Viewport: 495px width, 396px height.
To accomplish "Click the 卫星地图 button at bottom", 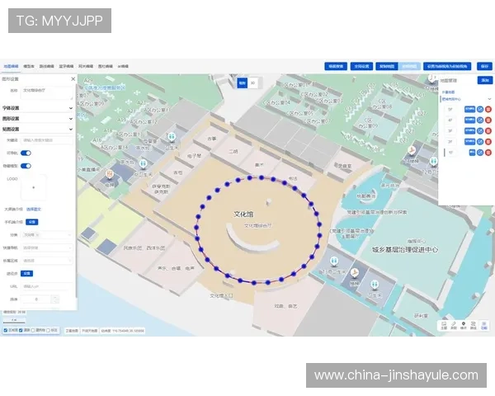I will click(x=72, y=331).
